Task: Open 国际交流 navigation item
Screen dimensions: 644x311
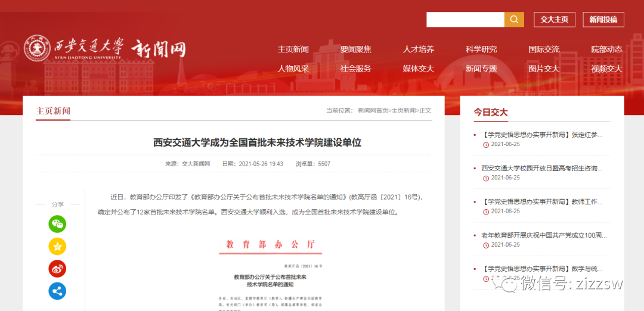Action: click(x=544, y=49)
